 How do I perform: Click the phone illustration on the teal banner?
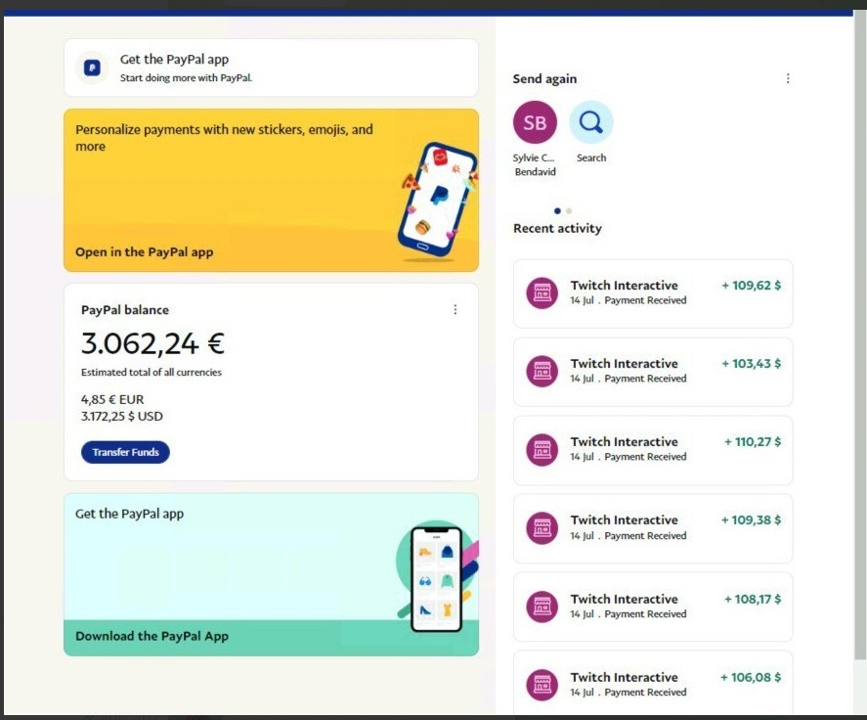tap(436, 577)
